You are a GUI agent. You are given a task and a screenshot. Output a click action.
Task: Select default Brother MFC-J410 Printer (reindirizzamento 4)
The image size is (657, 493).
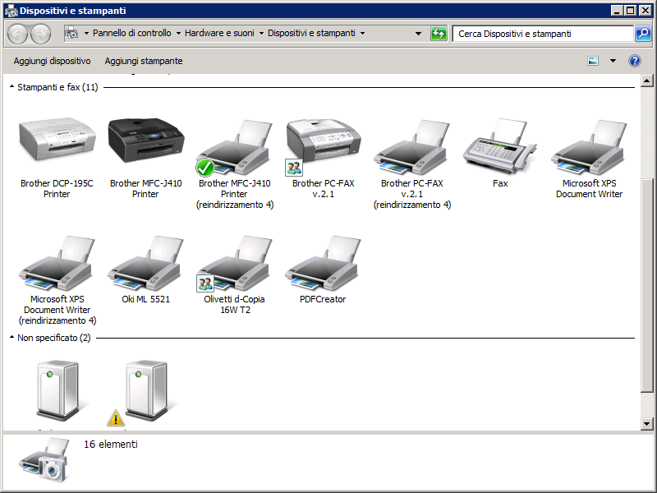click(235, 147)
